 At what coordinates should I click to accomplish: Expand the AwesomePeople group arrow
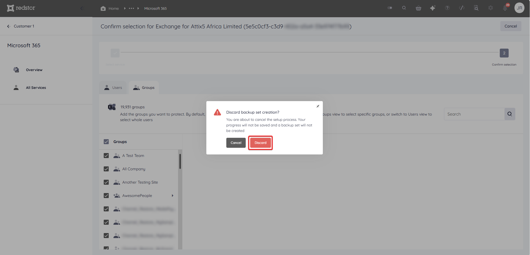173,196
